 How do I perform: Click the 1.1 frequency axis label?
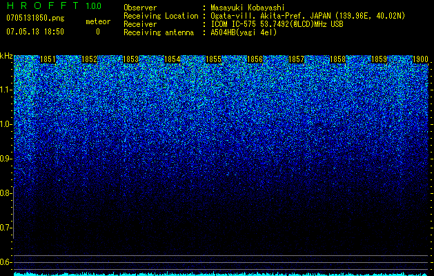pos(6,90)
